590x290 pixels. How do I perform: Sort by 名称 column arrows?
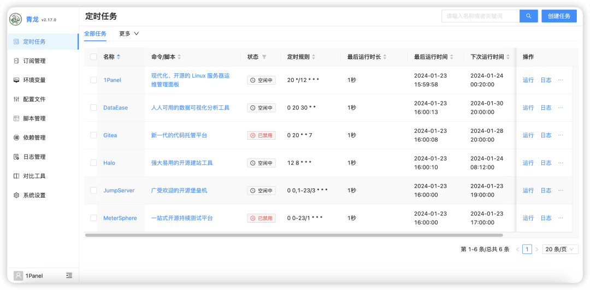tap(119, 57)
